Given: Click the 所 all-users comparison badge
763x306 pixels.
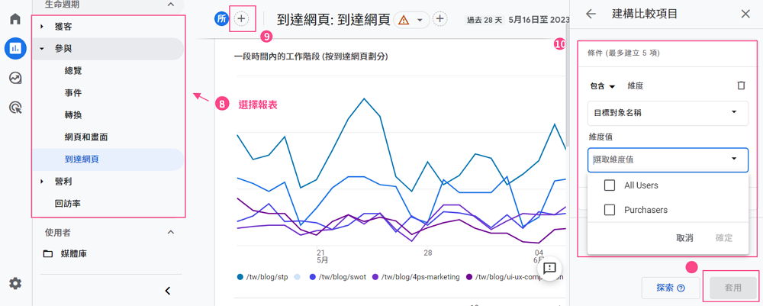Looking at the screenshot, I should [x=221, y=18].
